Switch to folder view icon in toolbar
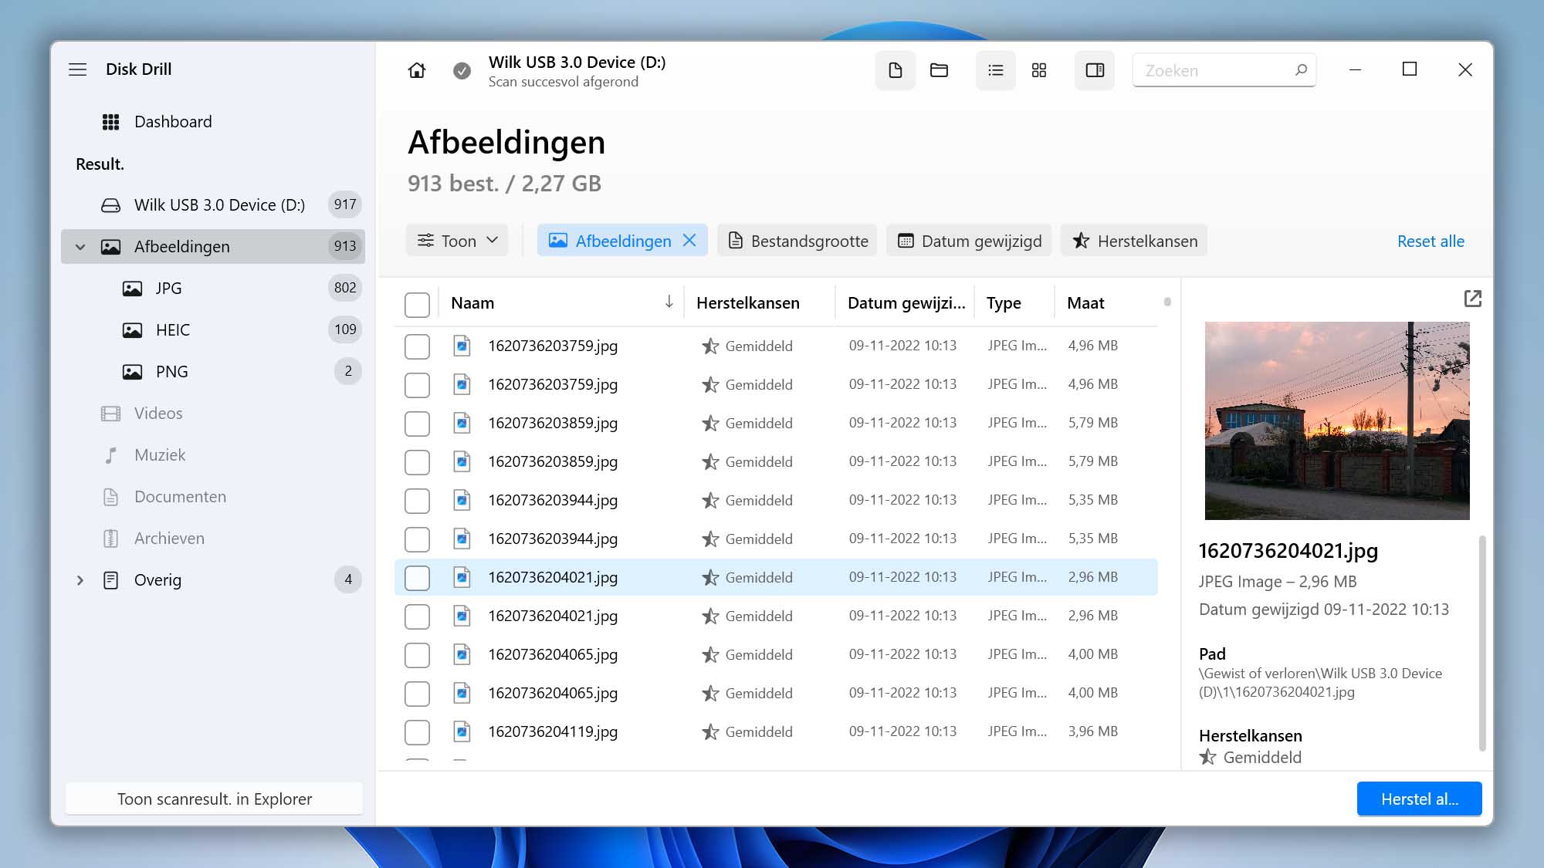 click(939, 70)
